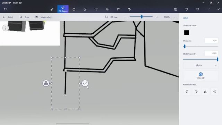Expand the top bar chevron

click(218, 9)
